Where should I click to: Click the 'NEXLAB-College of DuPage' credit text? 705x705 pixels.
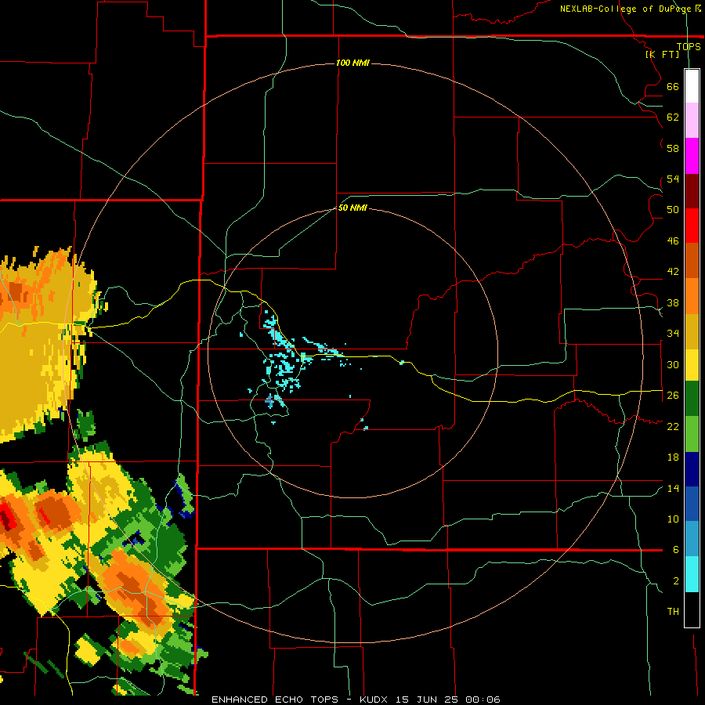coord(625,9)
